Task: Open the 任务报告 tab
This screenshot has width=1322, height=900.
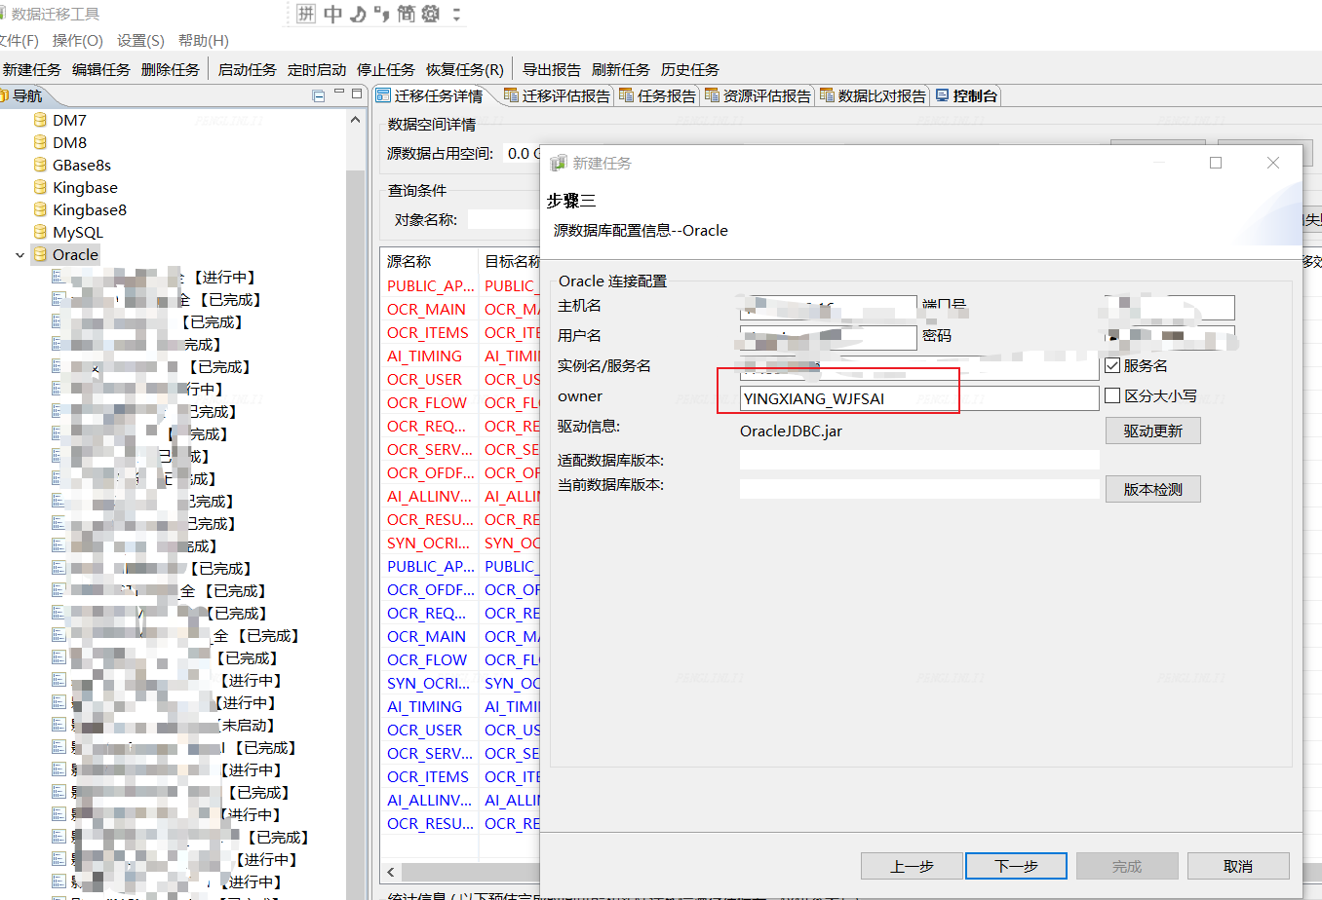Action: point(658,95)
